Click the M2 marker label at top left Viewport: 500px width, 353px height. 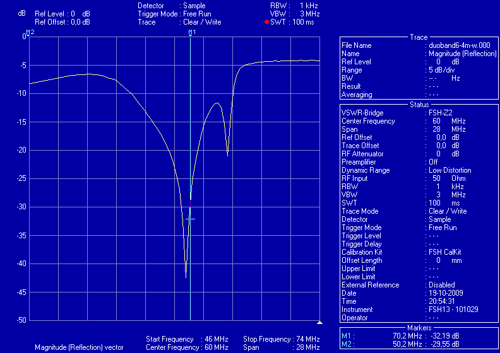click(x=30, y=32)
